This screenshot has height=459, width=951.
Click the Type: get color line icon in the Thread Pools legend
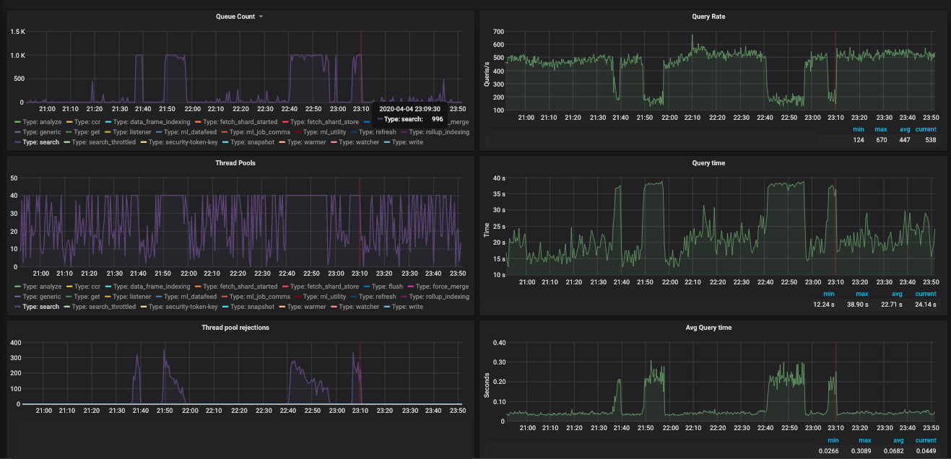click(69, 297)
